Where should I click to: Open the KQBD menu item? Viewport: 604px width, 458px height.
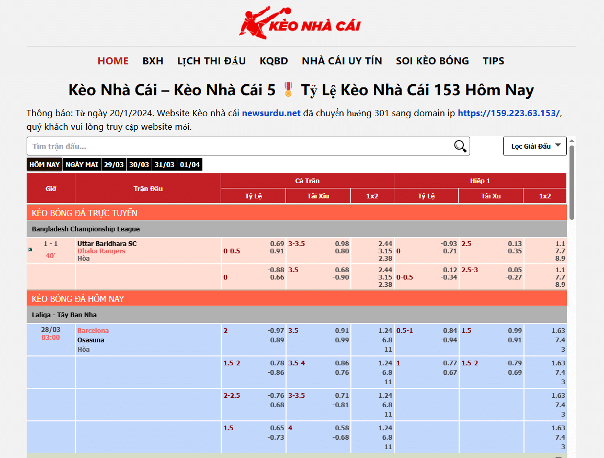[274, 61]
